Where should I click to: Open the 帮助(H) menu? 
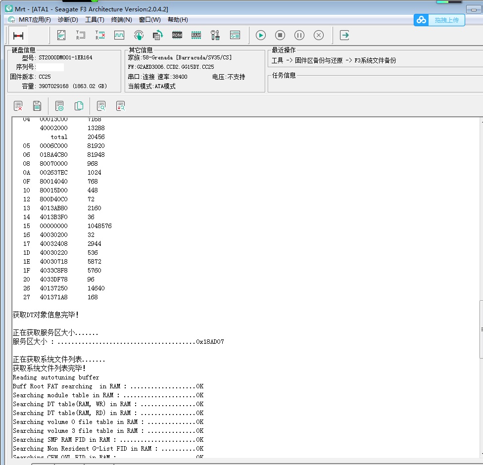[x=178, y=20]
